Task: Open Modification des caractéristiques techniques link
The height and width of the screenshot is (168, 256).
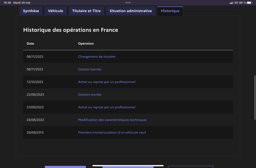Action: pyautogui.click(x=112, y=120)
